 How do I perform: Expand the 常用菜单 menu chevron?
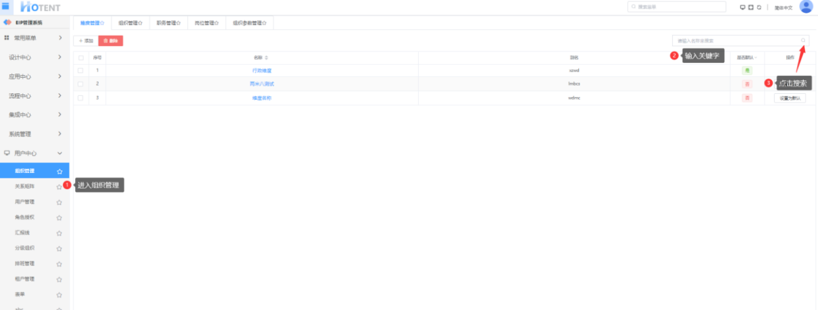click(x=59, y=38)
